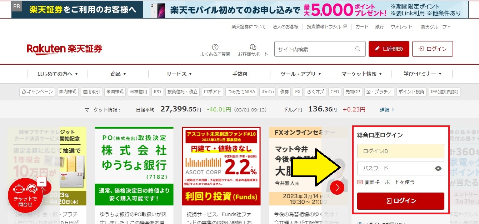Click the ログインID input field
This screenshot has width=479, height=224.
click(400, 151)
